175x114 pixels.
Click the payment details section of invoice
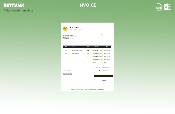coord(68,72)
